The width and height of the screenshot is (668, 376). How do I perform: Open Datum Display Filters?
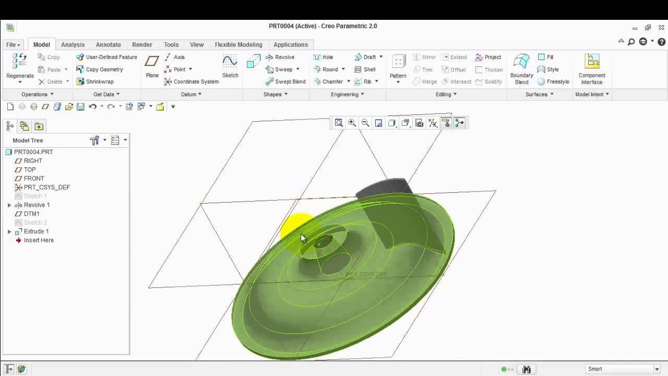coord(433,123)
